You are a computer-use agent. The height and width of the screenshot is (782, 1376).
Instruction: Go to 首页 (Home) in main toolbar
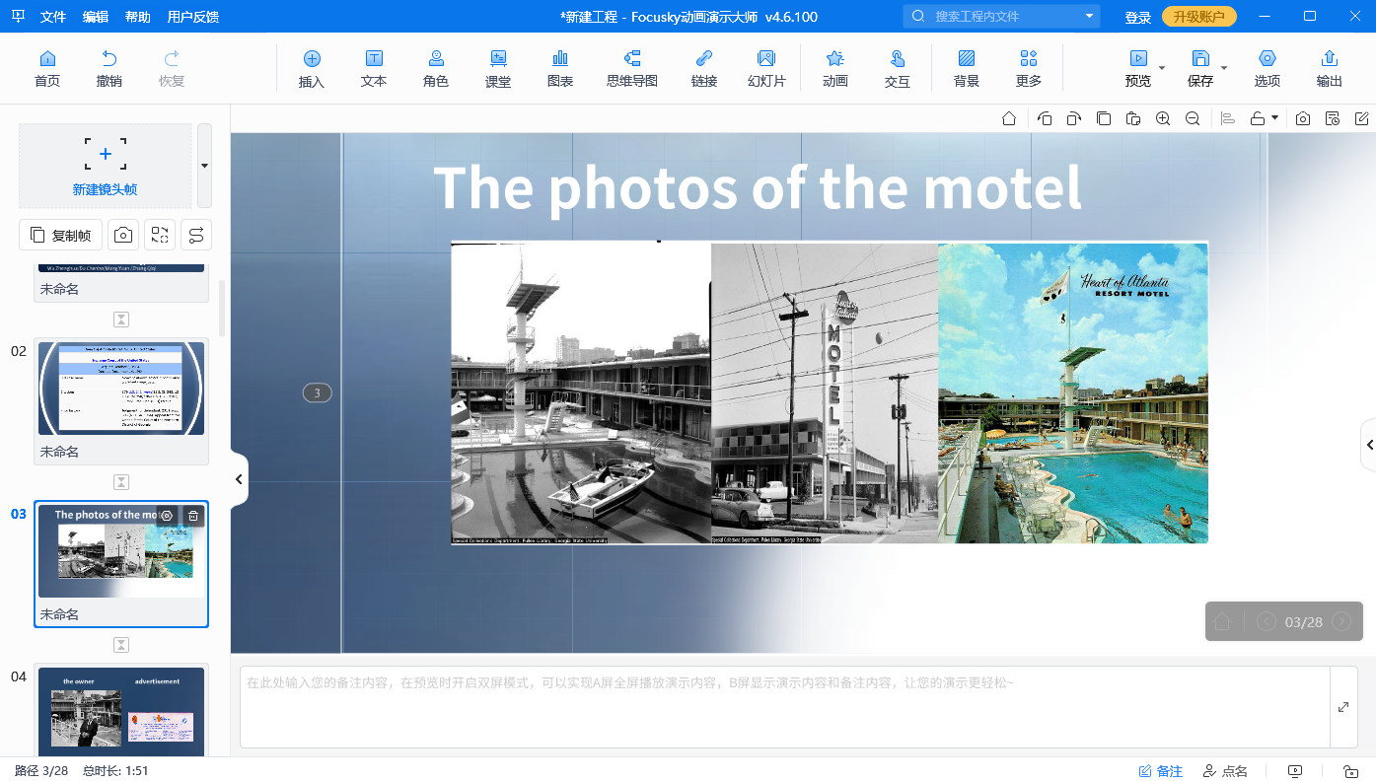pos(47,69)
